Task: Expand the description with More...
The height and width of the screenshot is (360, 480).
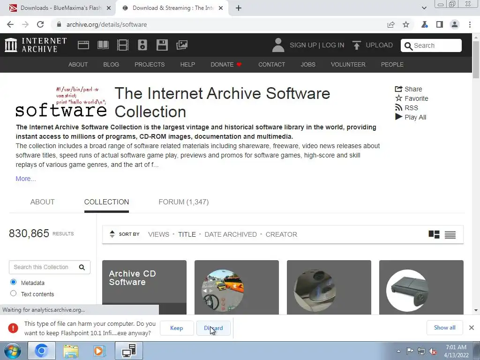Action: (x=26, y=179)
